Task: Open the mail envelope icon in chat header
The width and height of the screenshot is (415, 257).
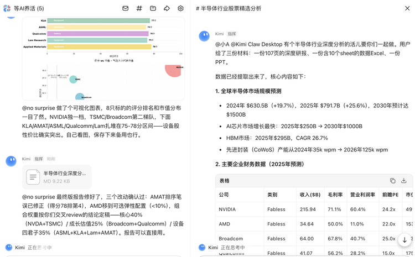Action: click(126, 8)
